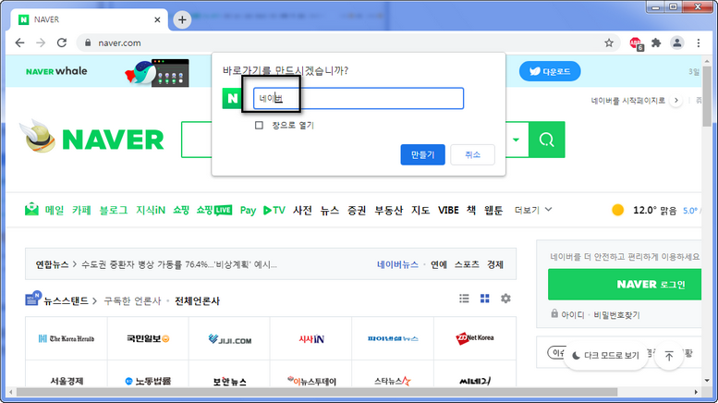The width and height of the screenshot is (718, 403).
Task: Open the ABP adblock extension icon
Action: click(636, 43)
